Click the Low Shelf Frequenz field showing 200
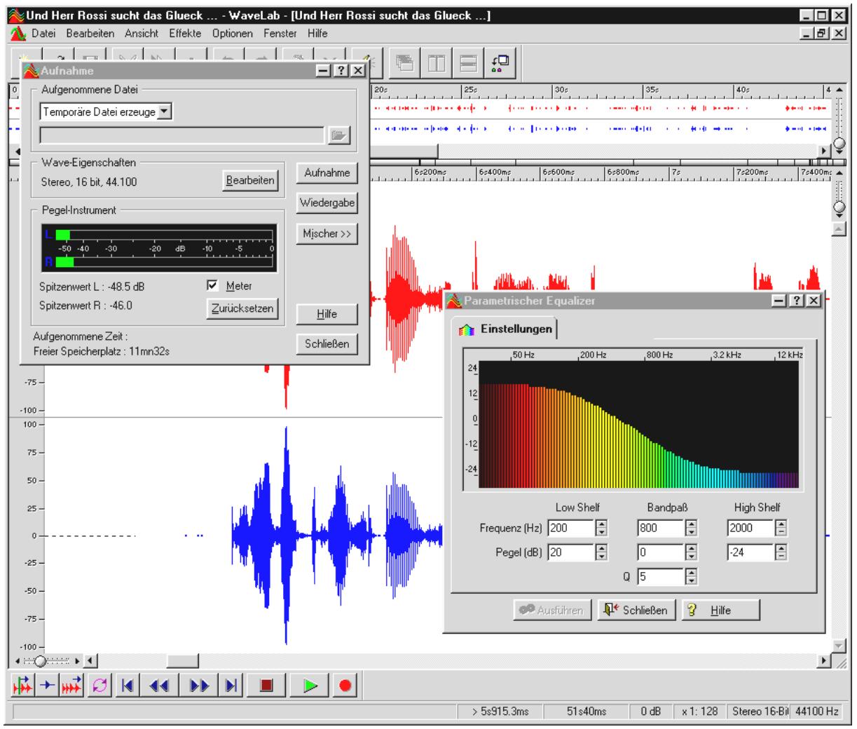Viewport: 857px width, 729px height. (x=571, y=529)
